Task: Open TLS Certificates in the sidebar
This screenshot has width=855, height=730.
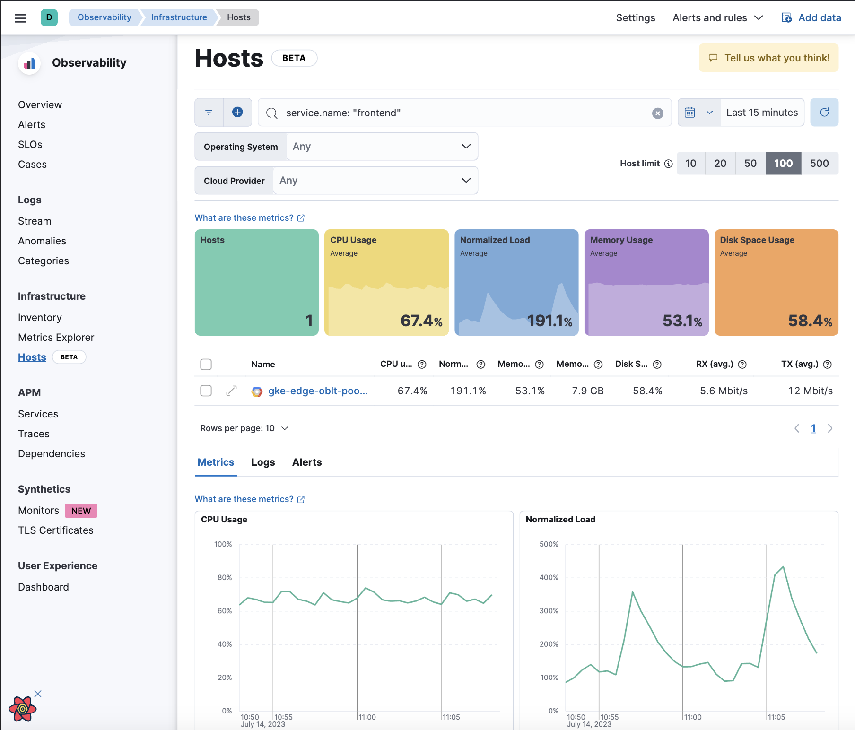Action: [x=55, y=530]
